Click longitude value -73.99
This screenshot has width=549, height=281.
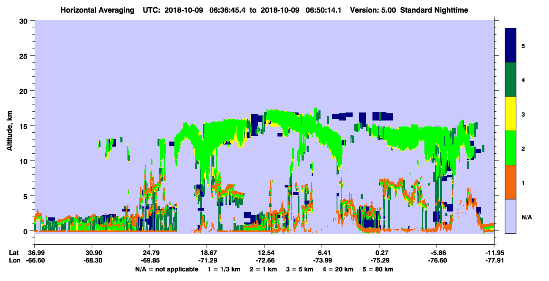click(x=322, y=260)
